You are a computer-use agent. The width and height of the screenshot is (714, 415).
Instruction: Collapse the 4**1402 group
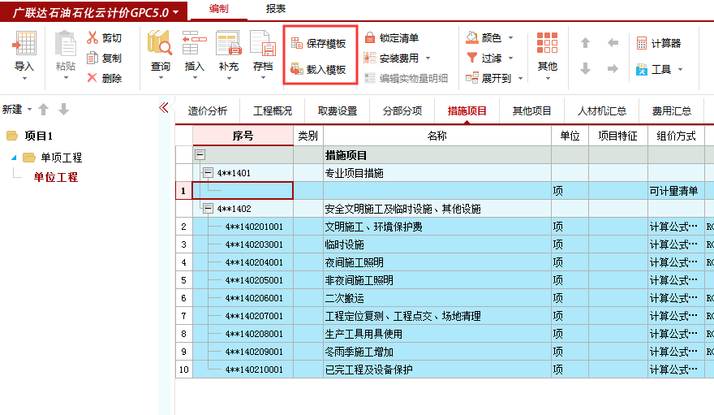tap(208, 209)
